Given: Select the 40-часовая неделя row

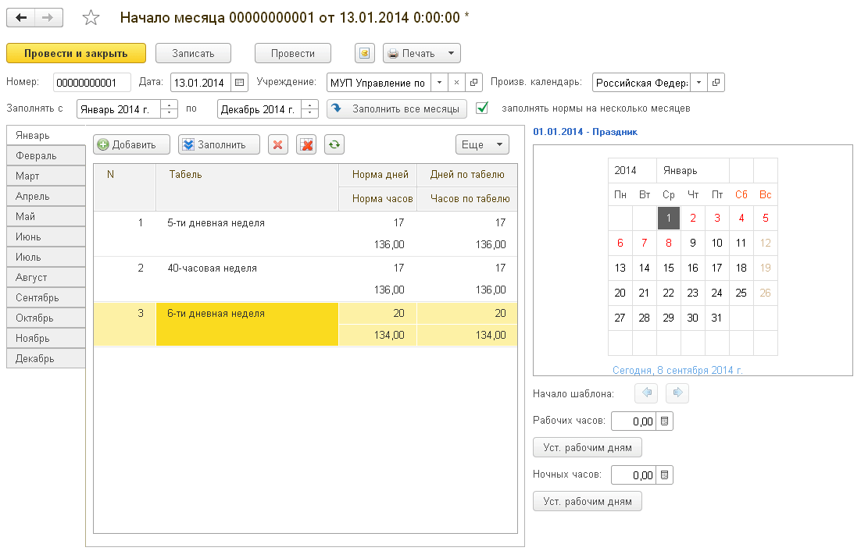Looking at the screenshot, I should click(x=305, y=279).
